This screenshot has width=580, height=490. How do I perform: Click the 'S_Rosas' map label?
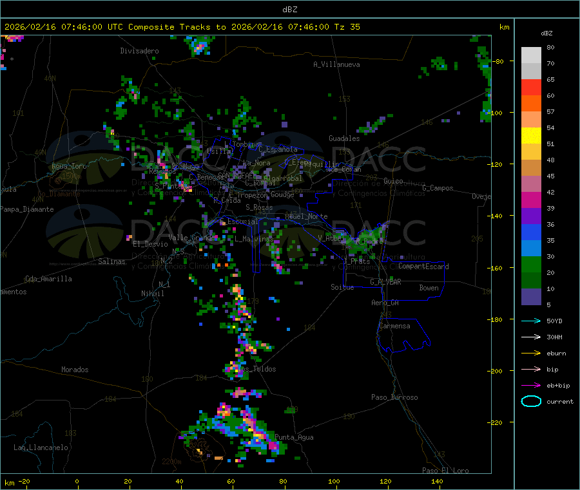click(x=259, y=207)
